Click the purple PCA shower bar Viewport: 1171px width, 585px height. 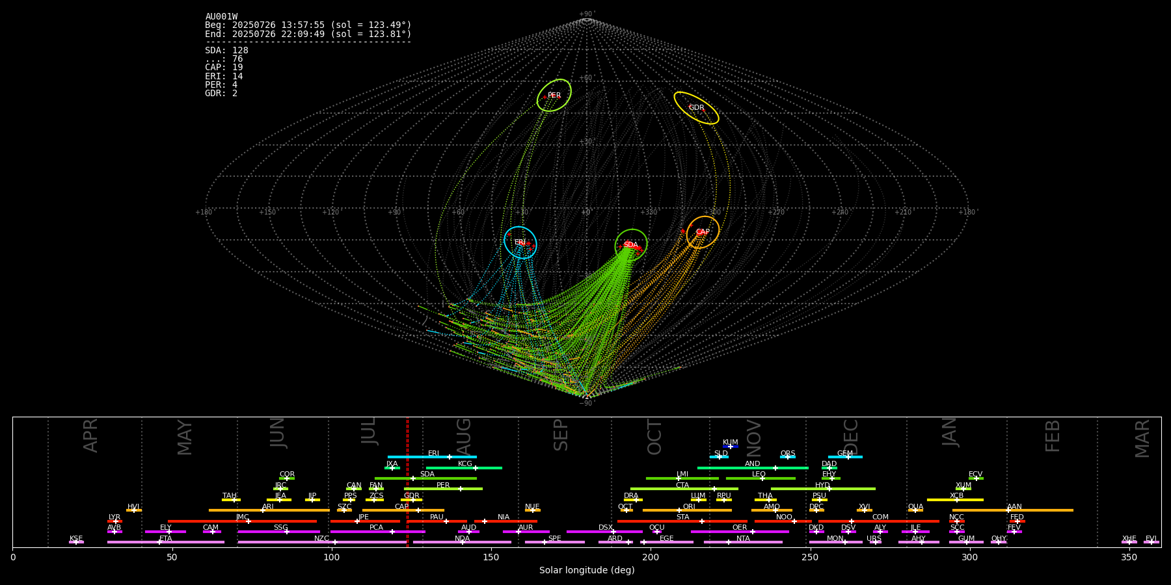click(x=377, y=532)
